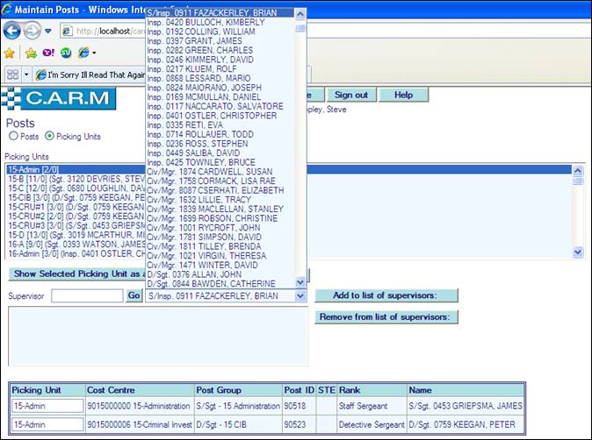The width and height of the screenshot is (592, 440).
Task: Click the Quick Tabs grid icon
Action: [x=12, y=75]
